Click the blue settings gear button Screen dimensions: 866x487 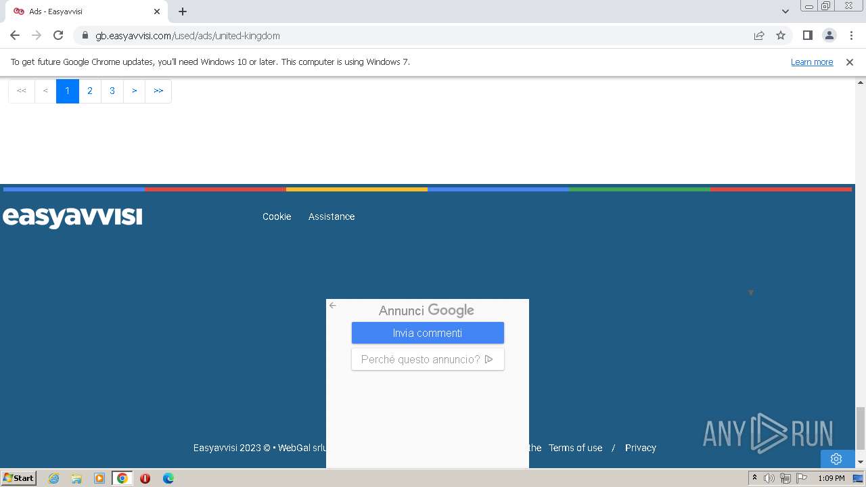click(836, 459)
